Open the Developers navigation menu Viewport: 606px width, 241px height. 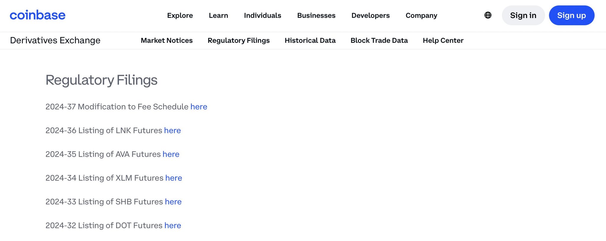pos(370,15)
